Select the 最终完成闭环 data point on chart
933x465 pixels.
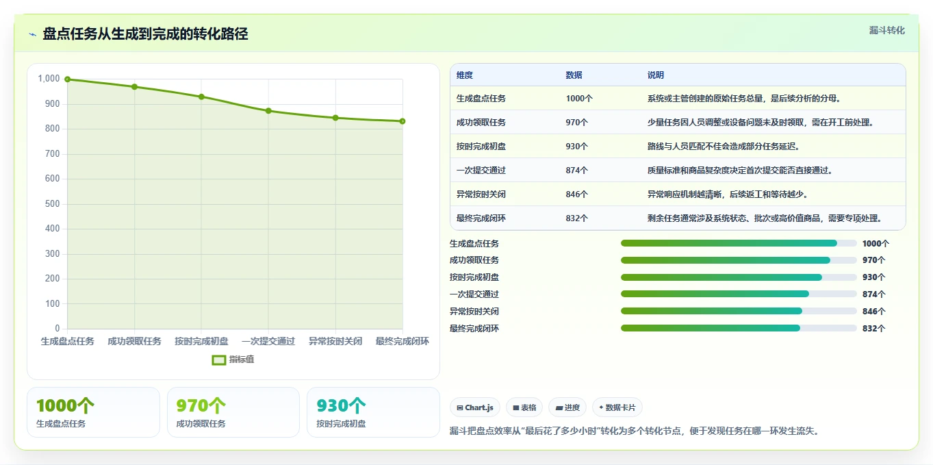point(402,121)
